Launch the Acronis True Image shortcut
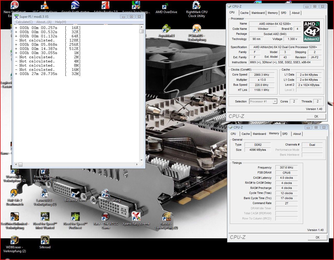The width and height of the screenshot is (334, 260). (136, 5)
